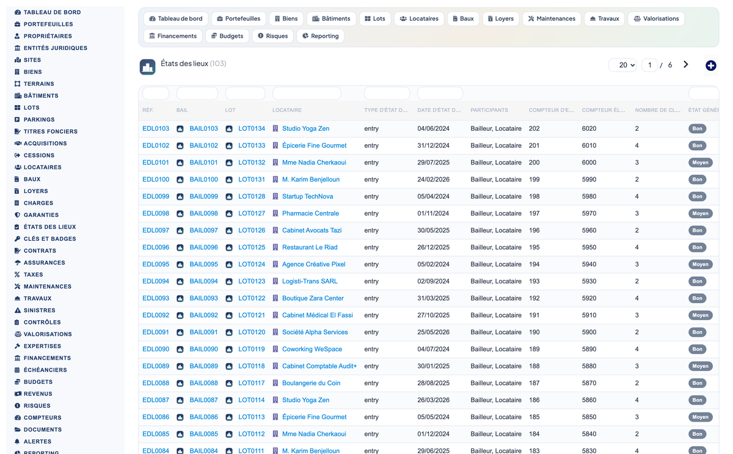Click bail icon beside BAIL0099

tap(180, 197)
